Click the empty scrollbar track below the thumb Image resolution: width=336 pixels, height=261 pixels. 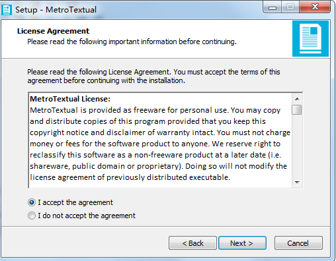[297, 146]
